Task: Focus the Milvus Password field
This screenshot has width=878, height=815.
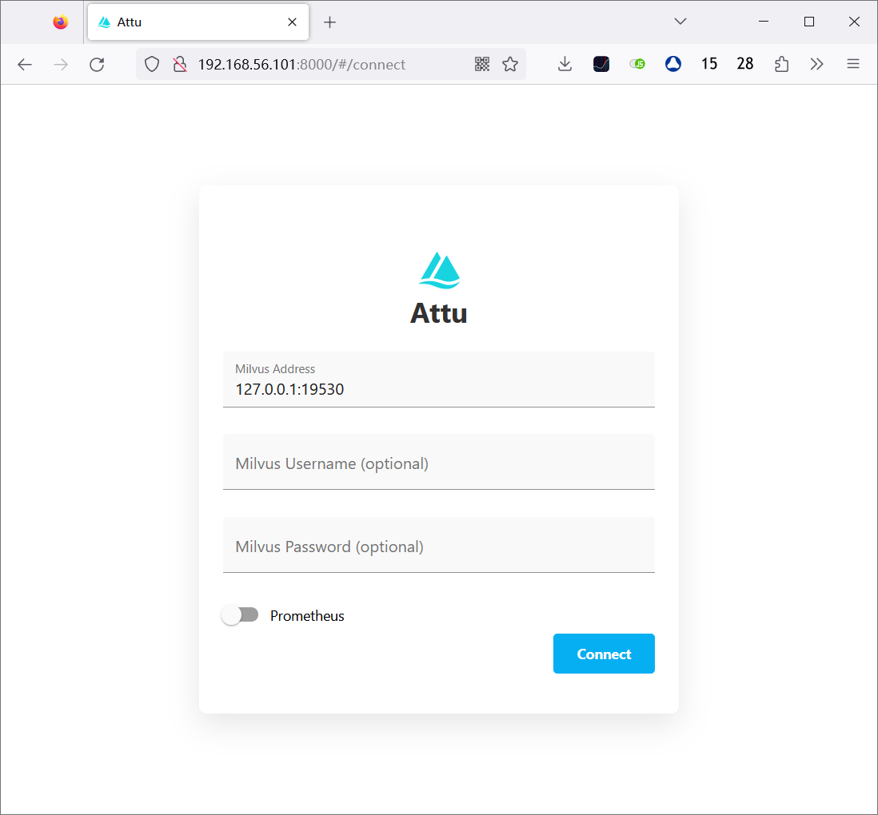Action: coord(438,547)
